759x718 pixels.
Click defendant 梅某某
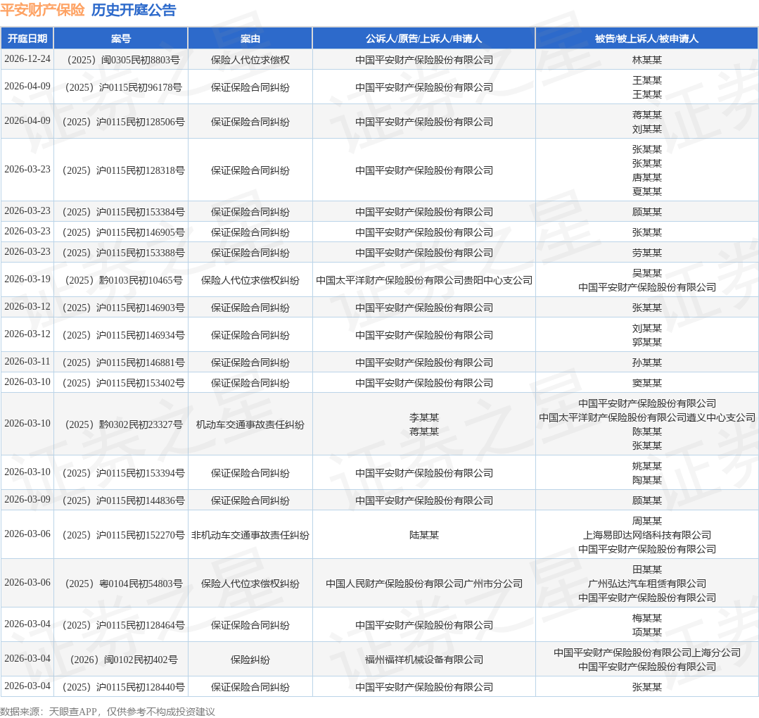click(646, 618)
